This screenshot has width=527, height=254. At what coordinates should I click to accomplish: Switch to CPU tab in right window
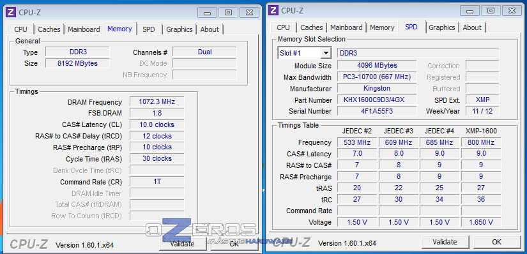284,27
